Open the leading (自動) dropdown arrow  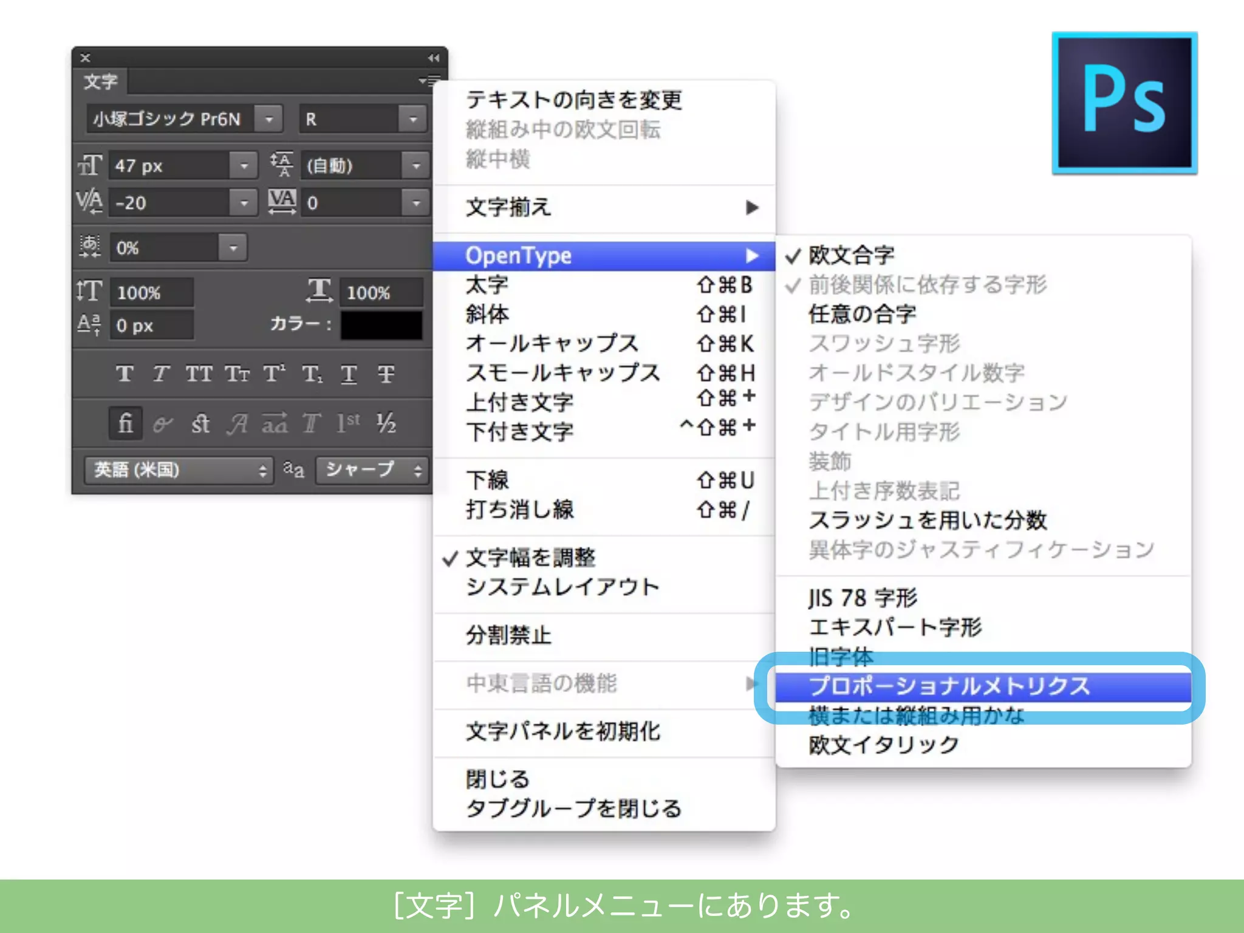click(x=416, y=165)
